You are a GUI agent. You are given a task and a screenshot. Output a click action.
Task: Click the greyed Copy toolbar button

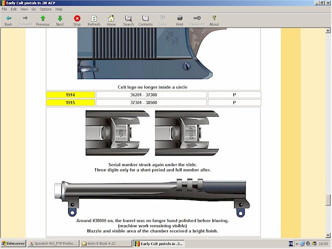(163, 20)
